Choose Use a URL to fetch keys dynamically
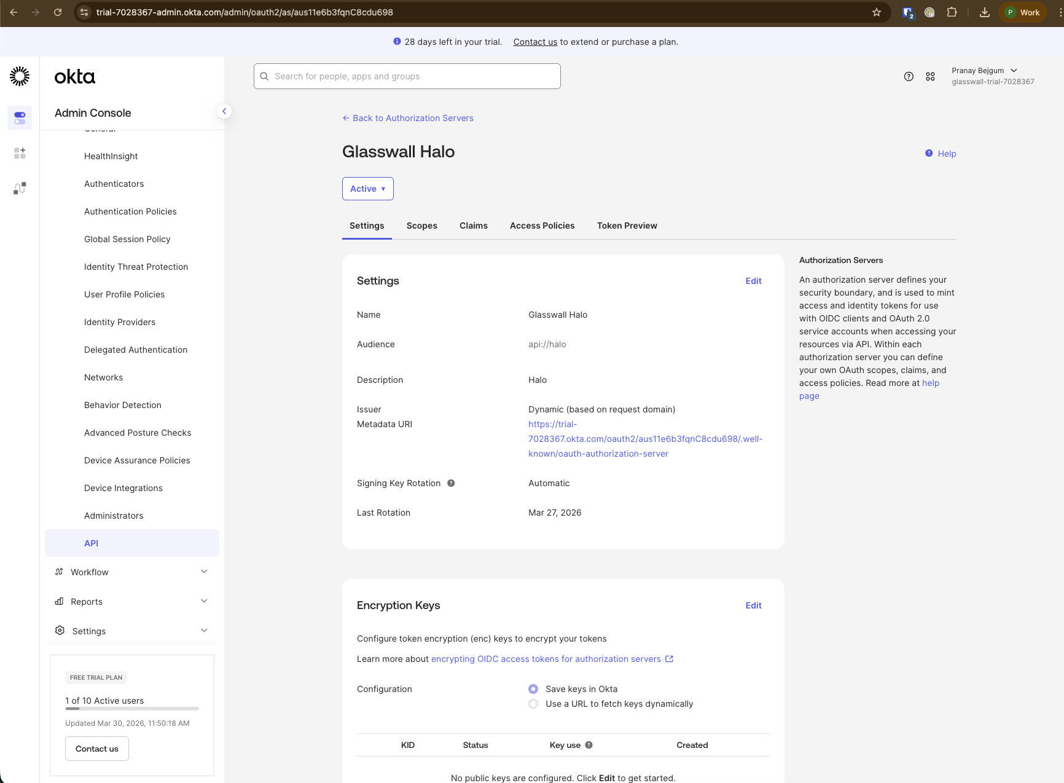 [533, 704]
